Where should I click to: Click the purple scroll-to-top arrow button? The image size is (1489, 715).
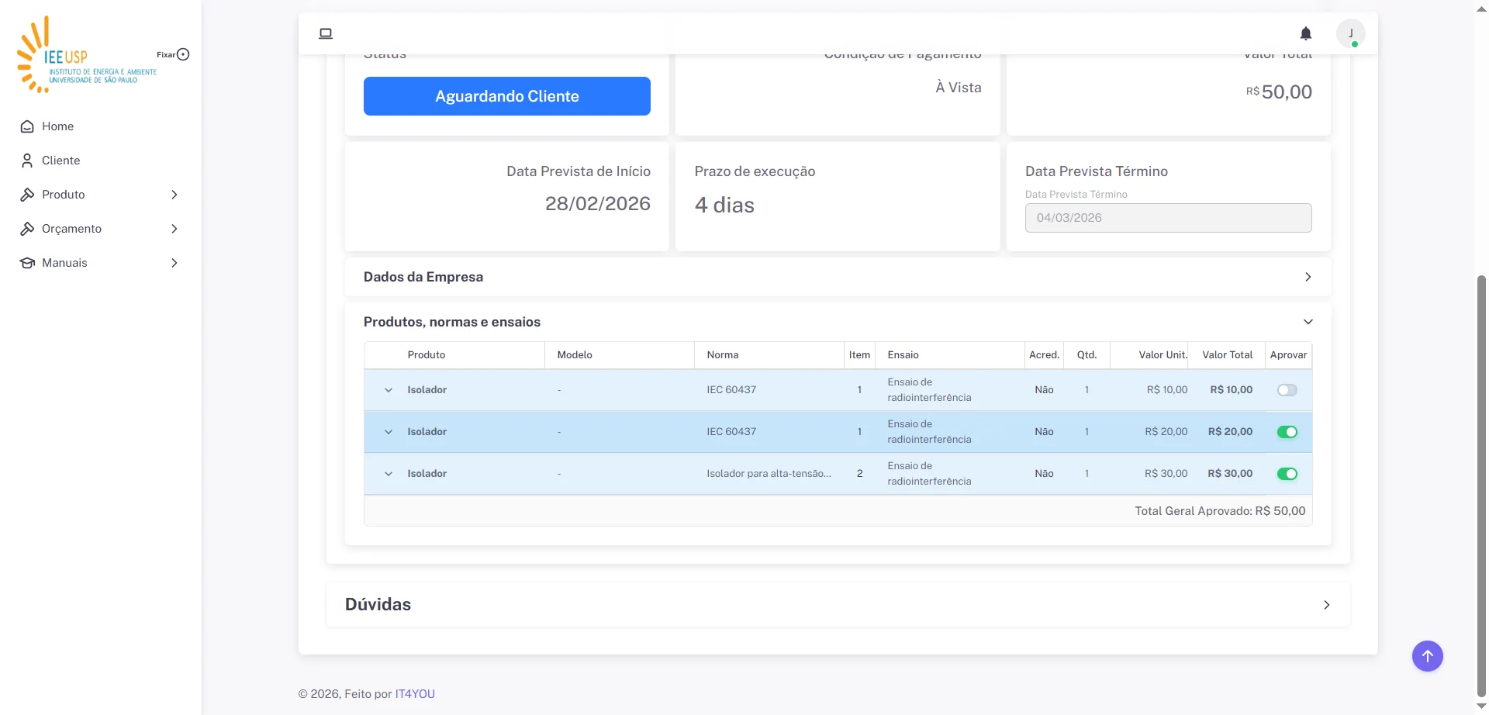1427,656
